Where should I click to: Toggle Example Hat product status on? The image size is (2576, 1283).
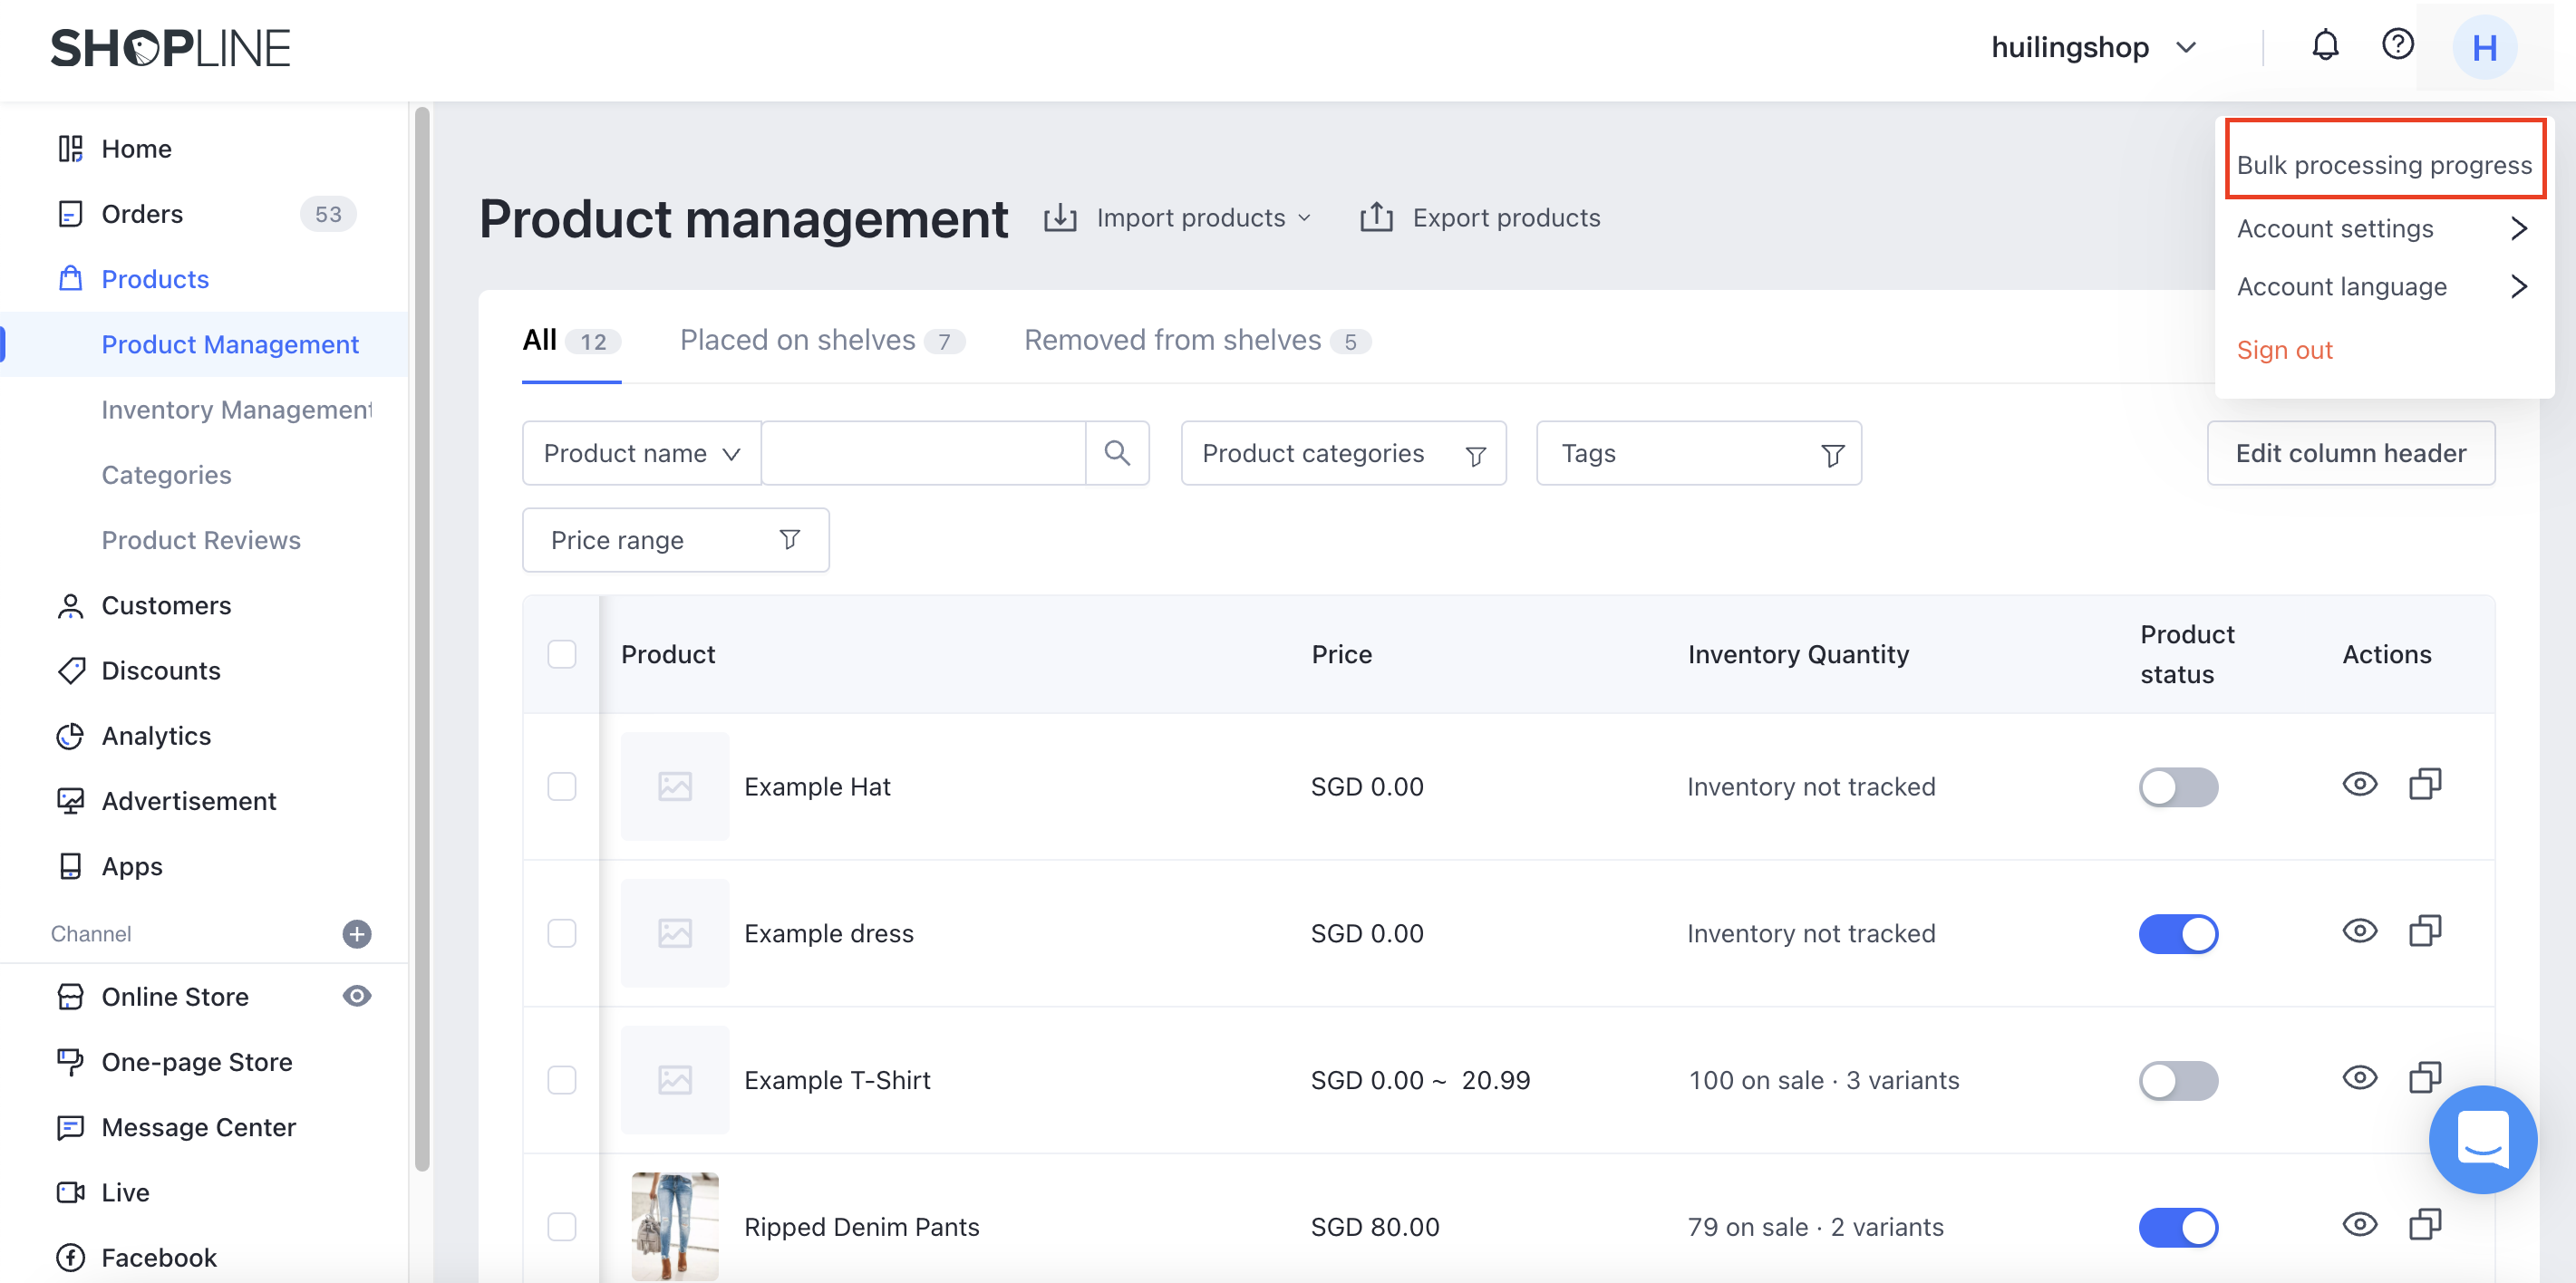[2177, 786]
